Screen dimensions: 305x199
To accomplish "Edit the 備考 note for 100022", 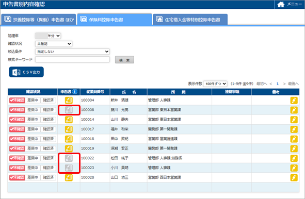I will [x=294, y=158].
